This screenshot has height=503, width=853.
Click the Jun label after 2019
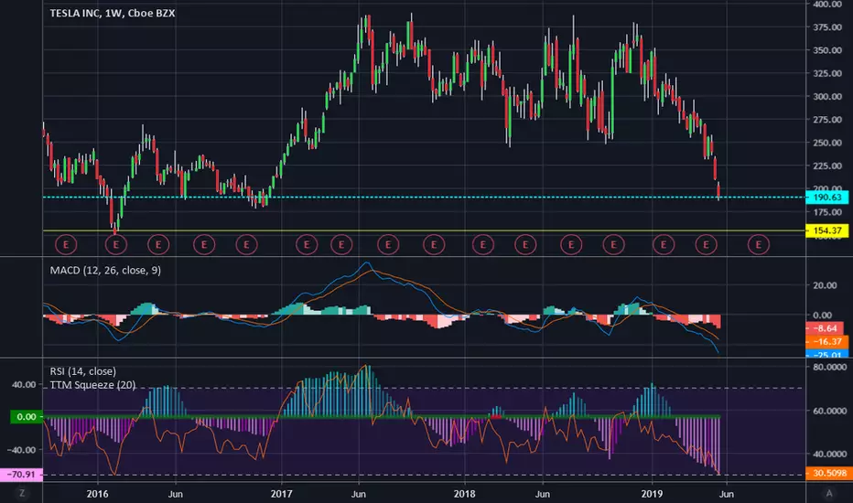[x=727, y=494]
